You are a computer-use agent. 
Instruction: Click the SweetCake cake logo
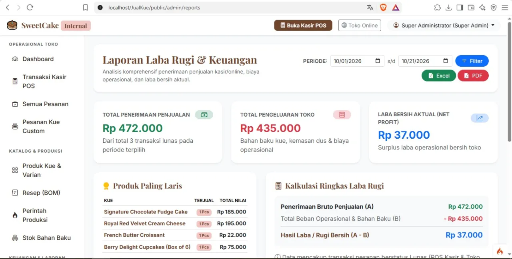[12, 25]
